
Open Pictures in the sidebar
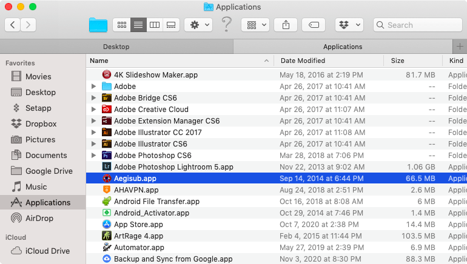tap(43, 139)
